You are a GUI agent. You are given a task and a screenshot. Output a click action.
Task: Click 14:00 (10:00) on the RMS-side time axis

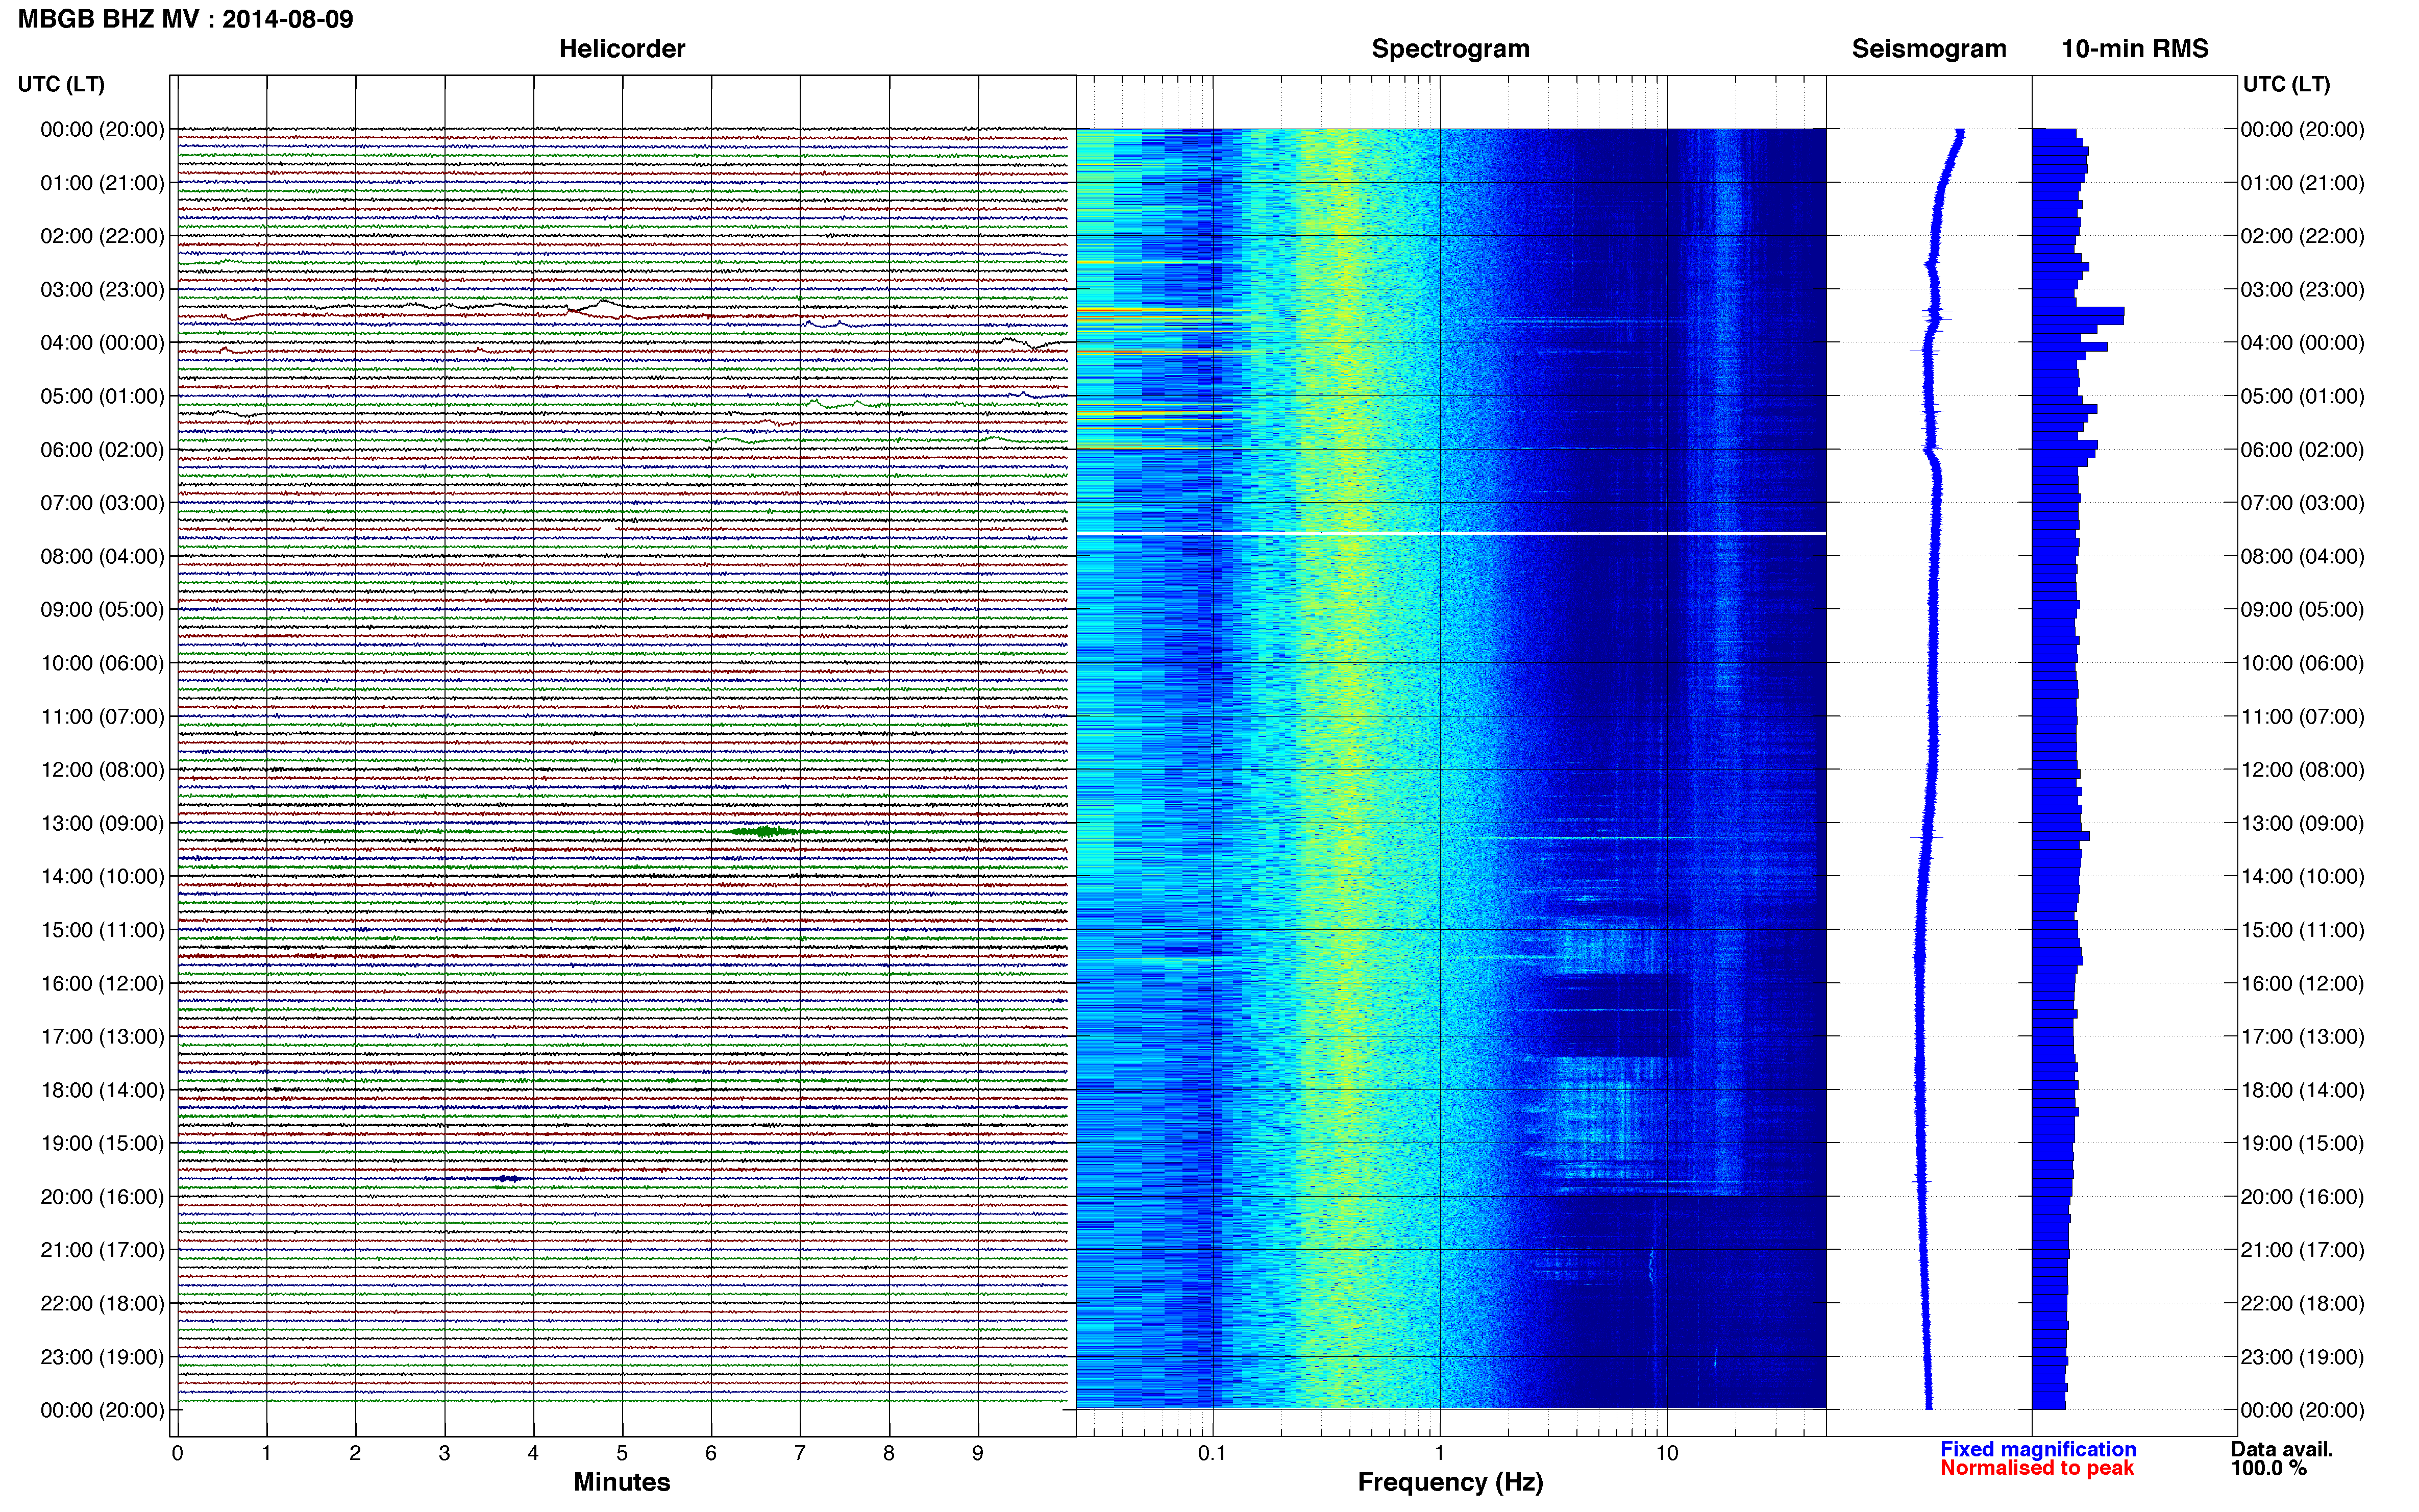coord(2302,876)
